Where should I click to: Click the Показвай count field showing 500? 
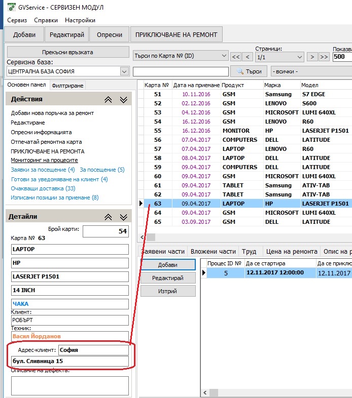(342, 57)
